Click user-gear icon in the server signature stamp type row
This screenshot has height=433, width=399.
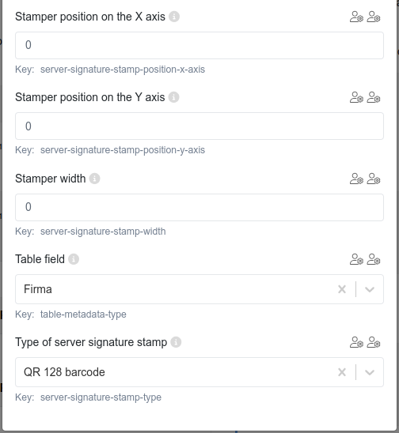tap(374, 342)
